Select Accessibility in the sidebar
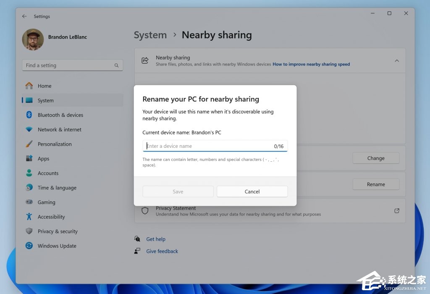 [x=51, y=217]
